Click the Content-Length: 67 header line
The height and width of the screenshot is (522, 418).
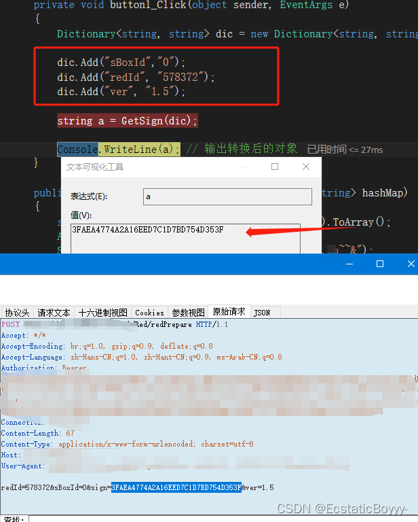click(37, 433)
